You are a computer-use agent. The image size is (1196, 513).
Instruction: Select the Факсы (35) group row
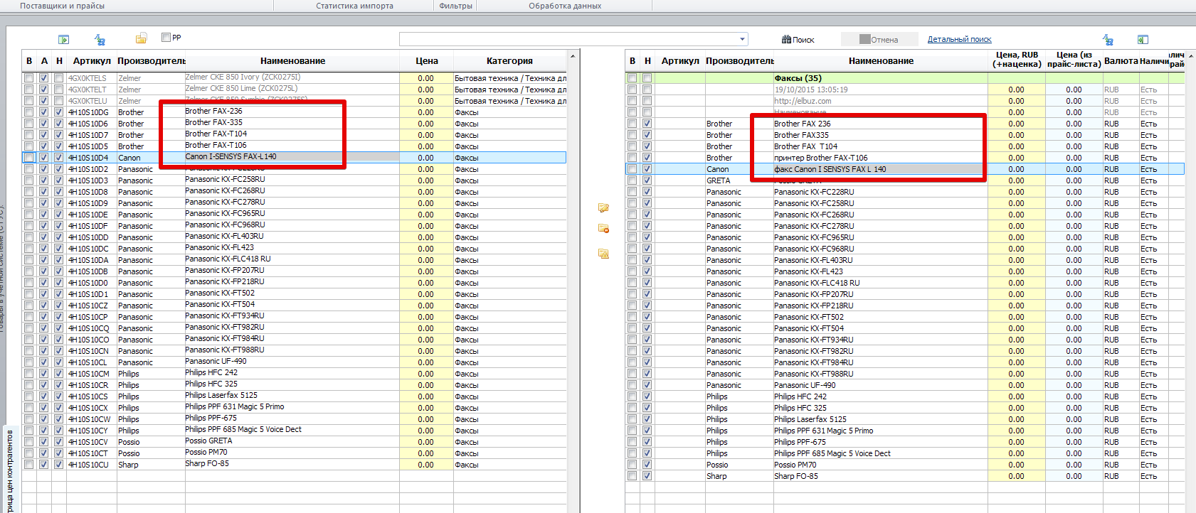(905, 78)
